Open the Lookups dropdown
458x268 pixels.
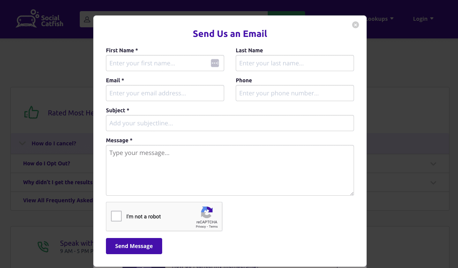click(379, 18)
